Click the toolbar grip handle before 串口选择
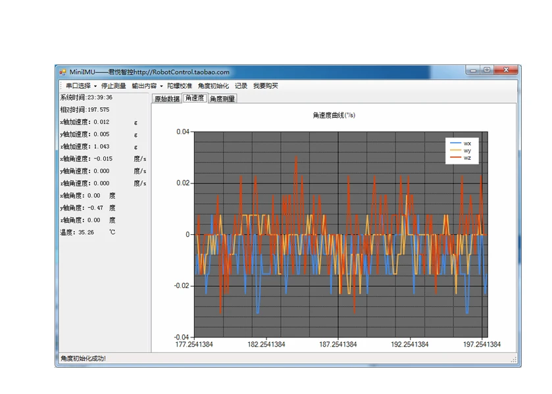This screenshot has height=394, width=552. point(61,86)
